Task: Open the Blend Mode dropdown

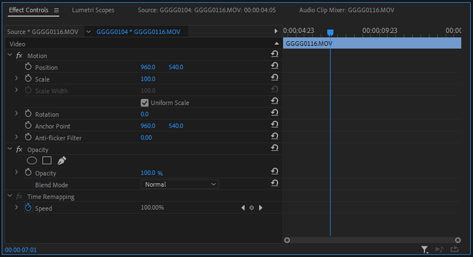Action: pos(179,184)
